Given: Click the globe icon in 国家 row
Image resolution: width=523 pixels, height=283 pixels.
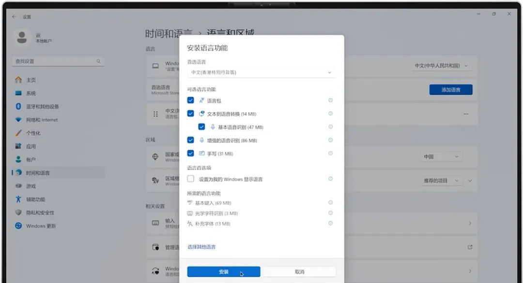Looking at the screenshot, I should tap(155, 156).
